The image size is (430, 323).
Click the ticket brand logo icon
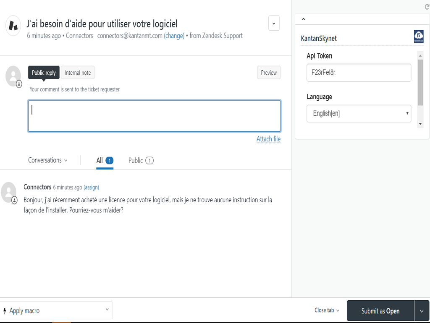(x=13, y=25)
